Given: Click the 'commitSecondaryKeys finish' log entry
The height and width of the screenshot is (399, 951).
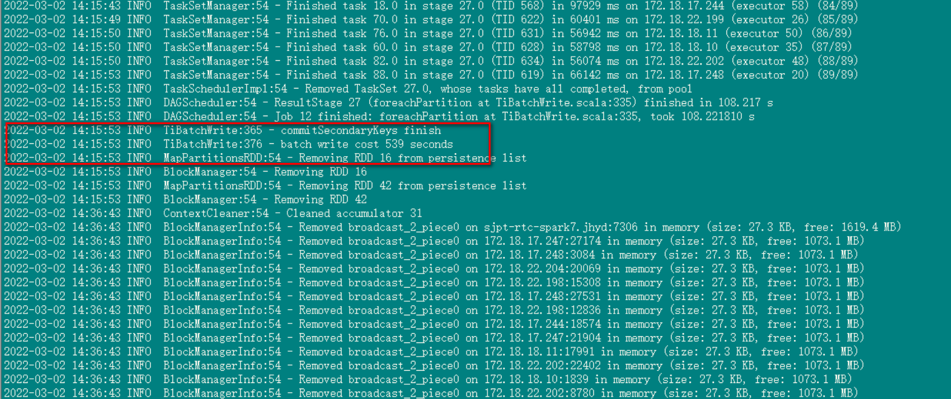Looking at the screenshot, I should pyautogui.click(x=222, y=130).
